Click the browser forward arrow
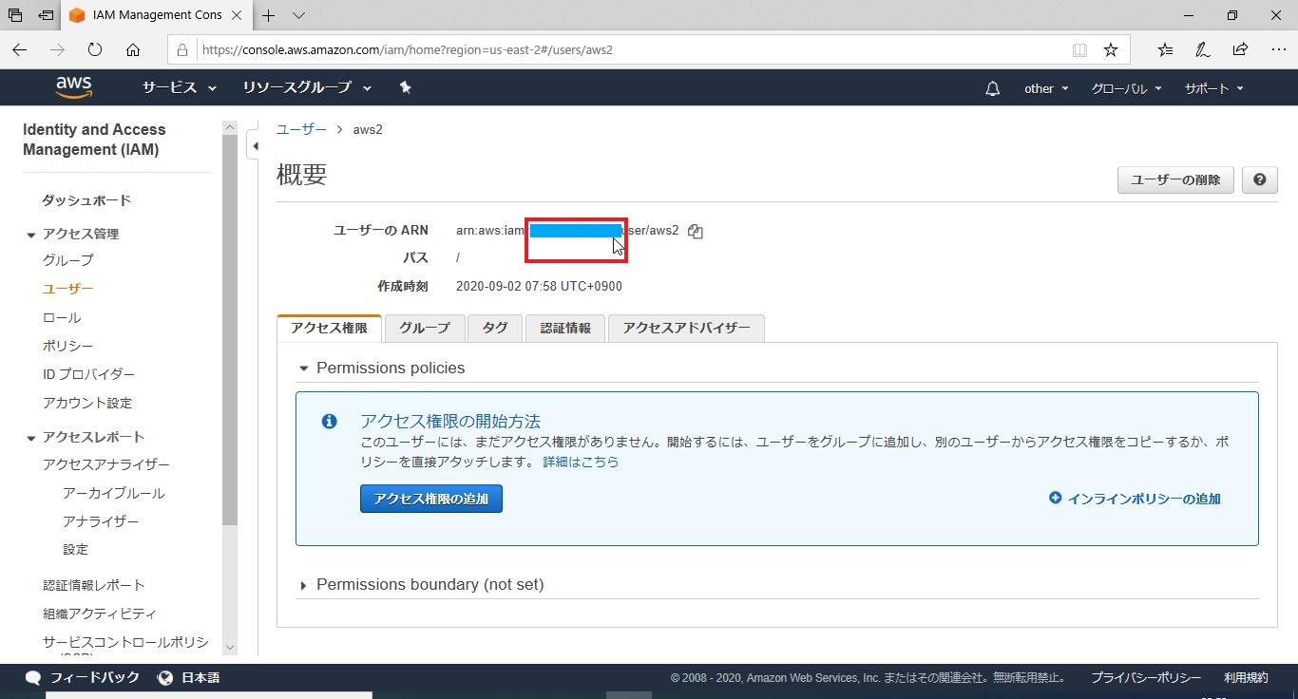 coord(57,49)
